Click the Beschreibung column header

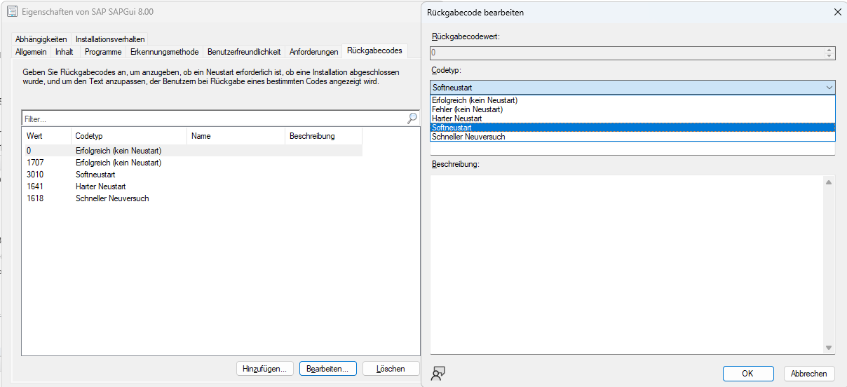click(324, 136)
